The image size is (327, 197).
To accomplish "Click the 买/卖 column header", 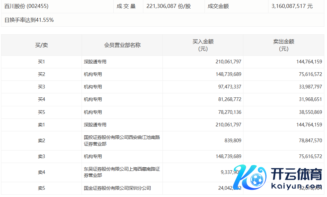I will [x=41, y=45].
